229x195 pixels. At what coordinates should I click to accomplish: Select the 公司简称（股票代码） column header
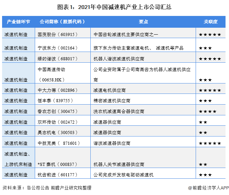(62, 21)
